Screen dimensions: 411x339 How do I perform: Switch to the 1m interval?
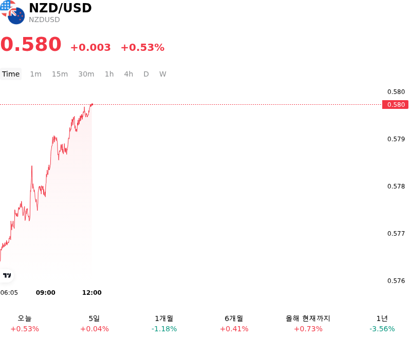[x=35, y=74]
